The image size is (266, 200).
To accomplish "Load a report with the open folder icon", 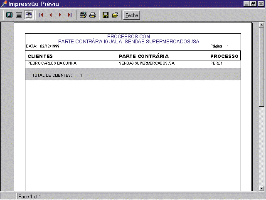I will tap(115, 15).
